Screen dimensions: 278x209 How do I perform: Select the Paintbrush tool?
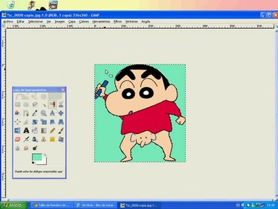(61, 131)
